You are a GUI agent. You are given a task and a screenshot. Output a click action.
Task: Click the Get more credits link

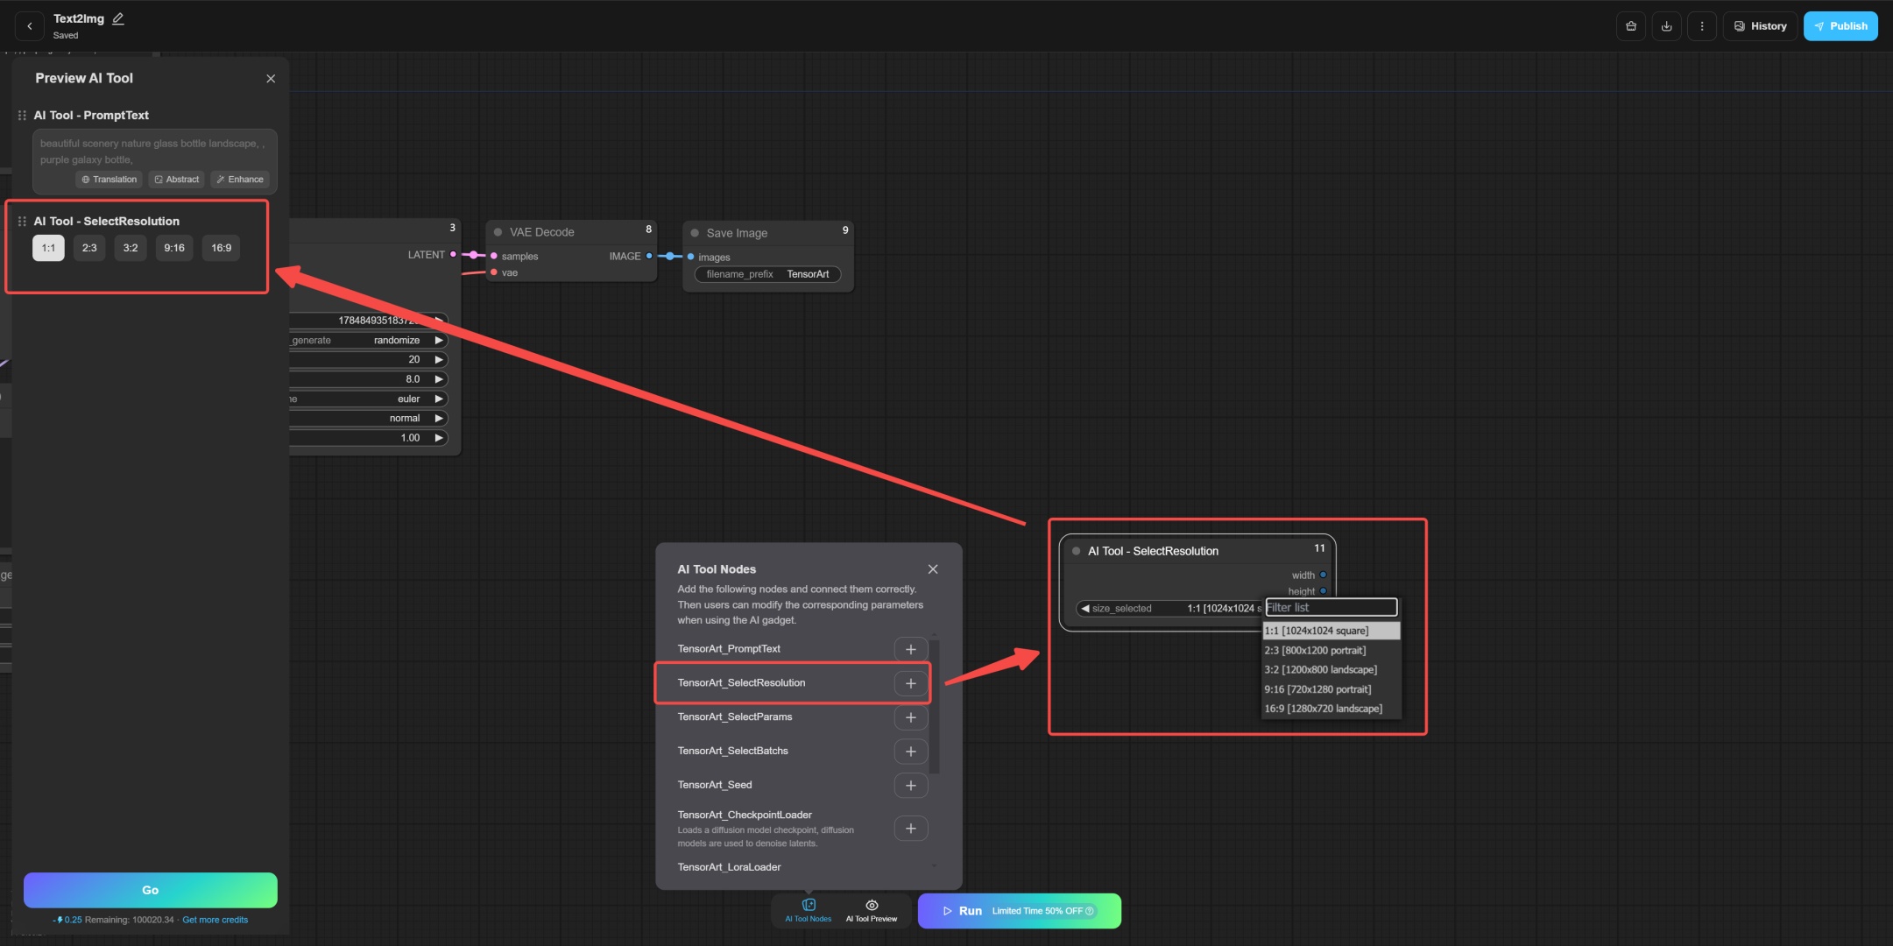(215, 920)
